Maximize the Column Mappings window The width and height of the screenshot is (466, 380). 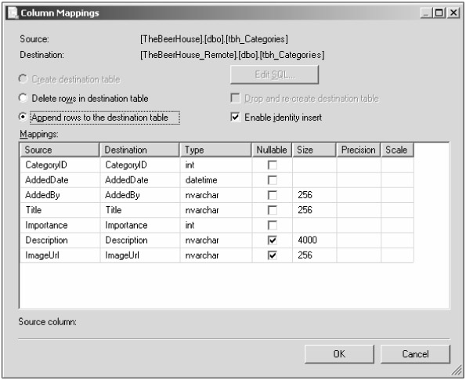439,13
